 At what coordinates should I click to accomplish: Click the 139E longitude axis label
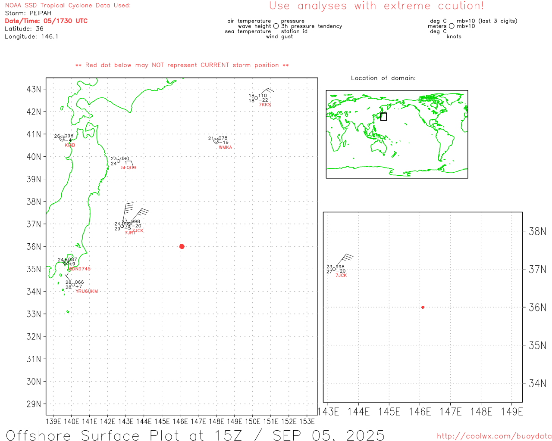53,421
